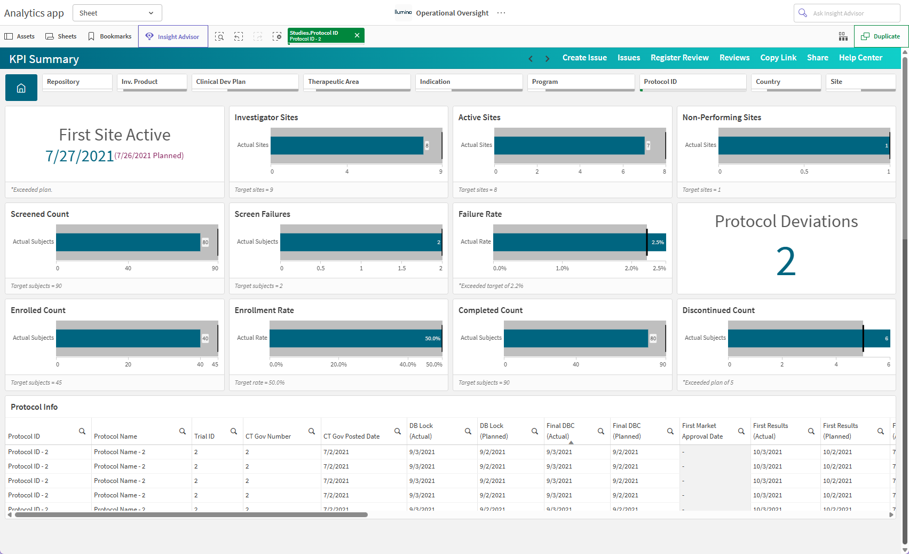This screenshot has width=909, height=554.
Task: Expand the Therapeutic Area filter
Action: [357, 82]
